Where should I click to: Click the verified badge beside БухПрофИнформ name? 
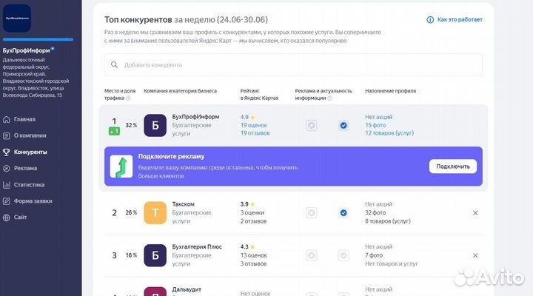(53, 49)
